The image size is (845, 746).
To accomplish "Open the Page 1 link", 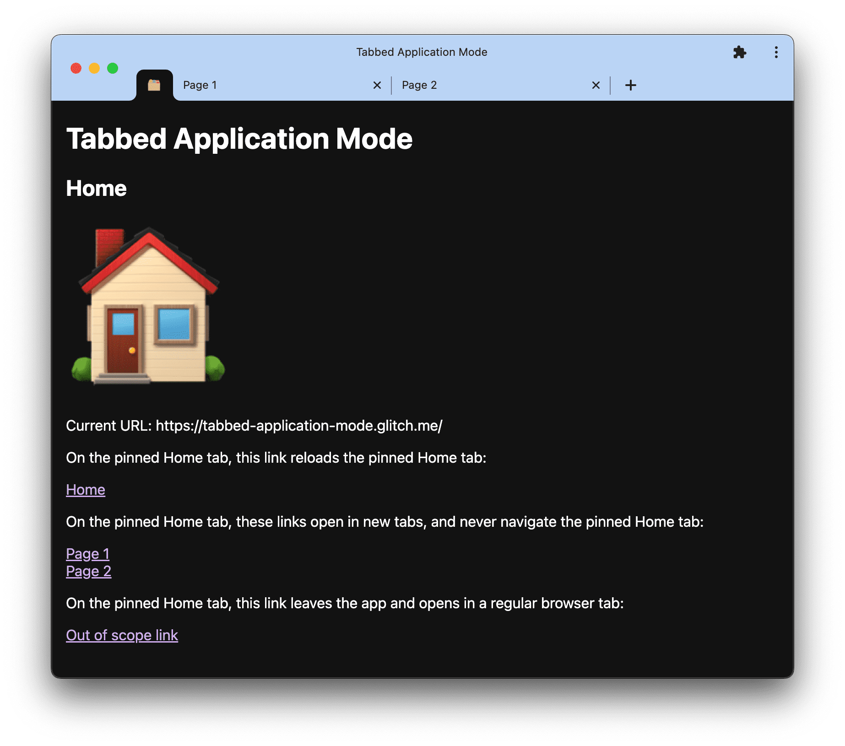I will point(87,553).
